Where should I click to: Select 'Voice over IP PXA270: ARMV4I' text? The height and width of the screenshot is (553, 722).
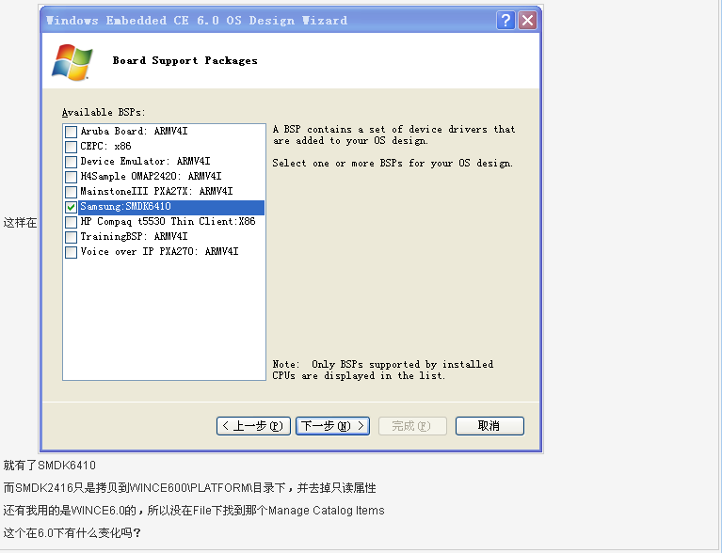tap(159, 252)
